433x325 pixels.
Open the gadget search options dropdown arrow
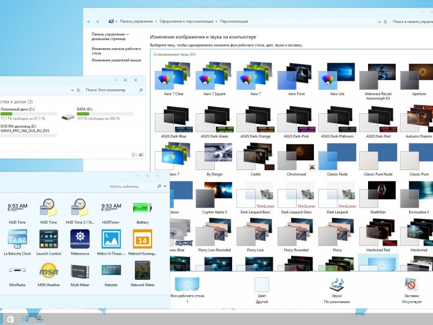(x=165, y=186)
